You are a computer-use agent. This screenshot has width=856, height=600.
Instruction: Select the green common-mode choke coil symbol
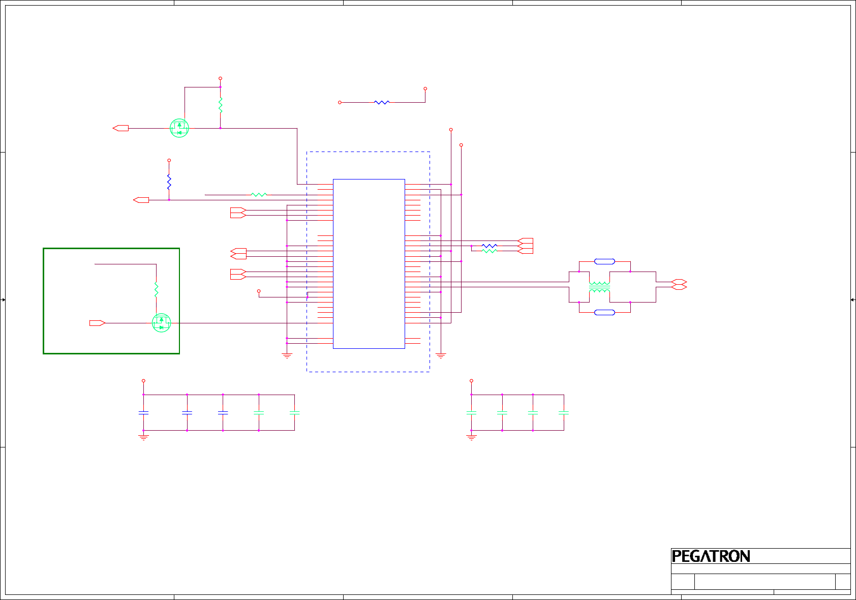click(599, 287)
